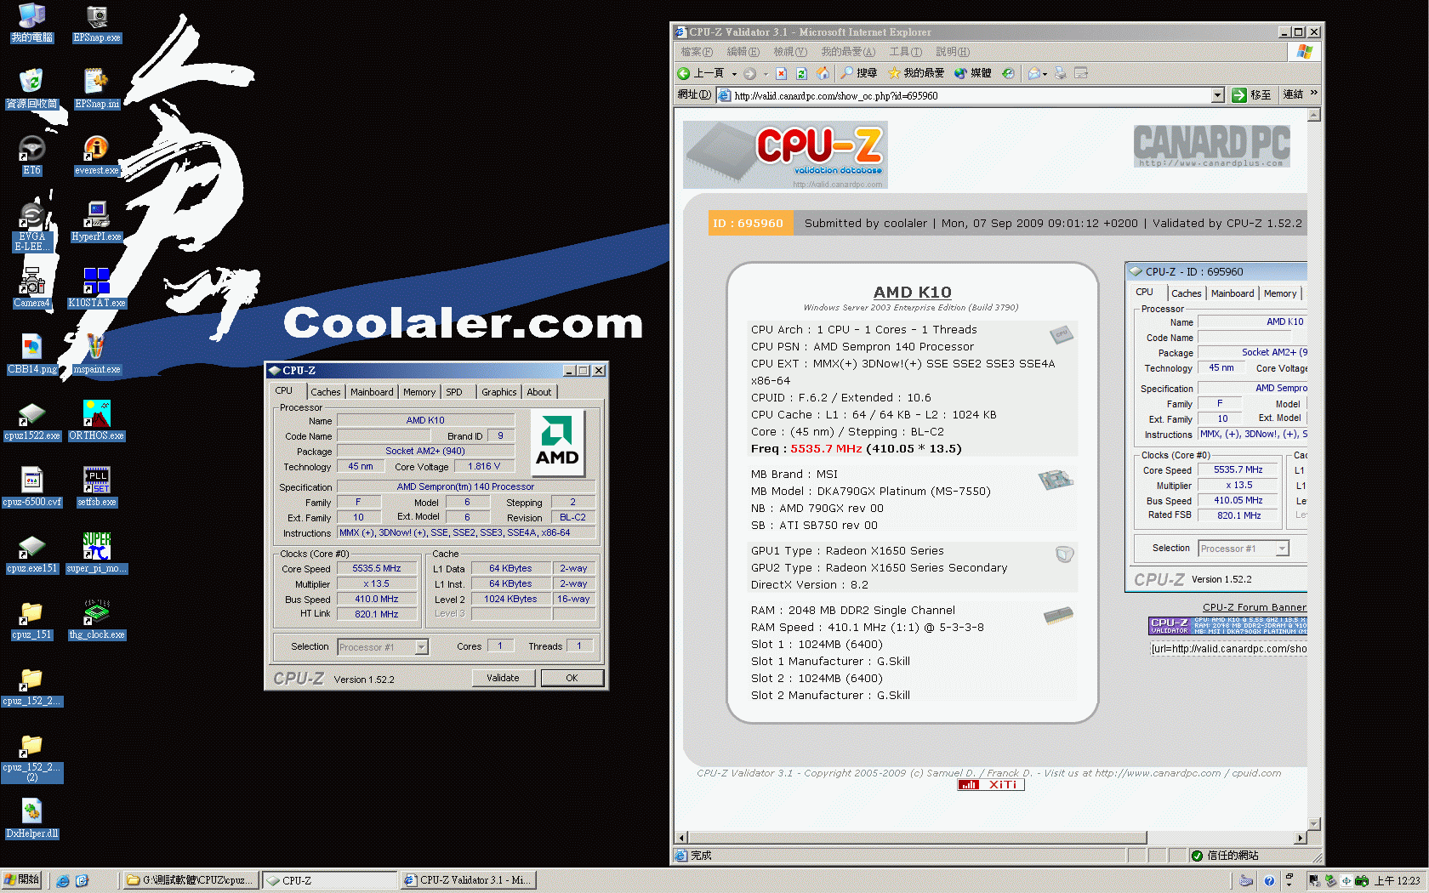Open the Recycle Bin desktop icon
Image resolution: width=1429 pixels, height=893 pixels.
pyautogui.click(x=31, y=88)
